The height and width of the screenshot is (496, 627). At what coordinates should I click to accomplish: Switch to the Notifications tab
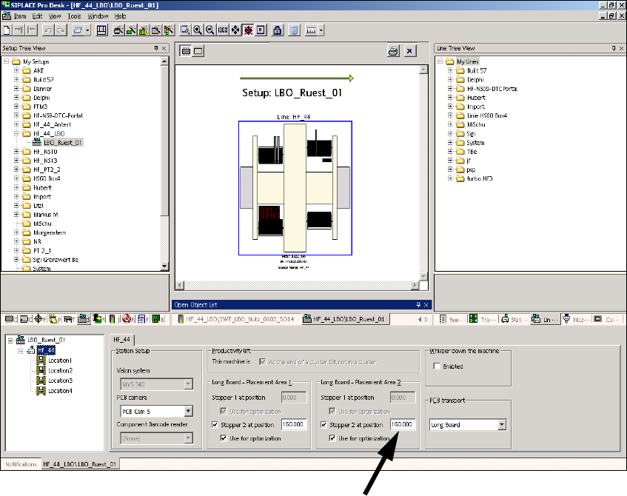pos(21,463)
